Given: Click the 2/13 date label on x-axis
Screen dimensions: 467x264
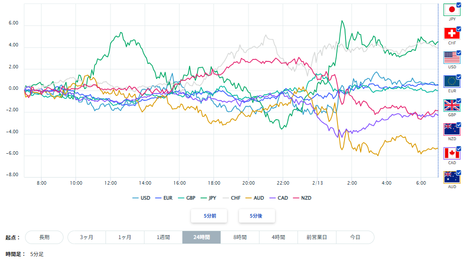Looking at the screenshot, I should [317, 183].
